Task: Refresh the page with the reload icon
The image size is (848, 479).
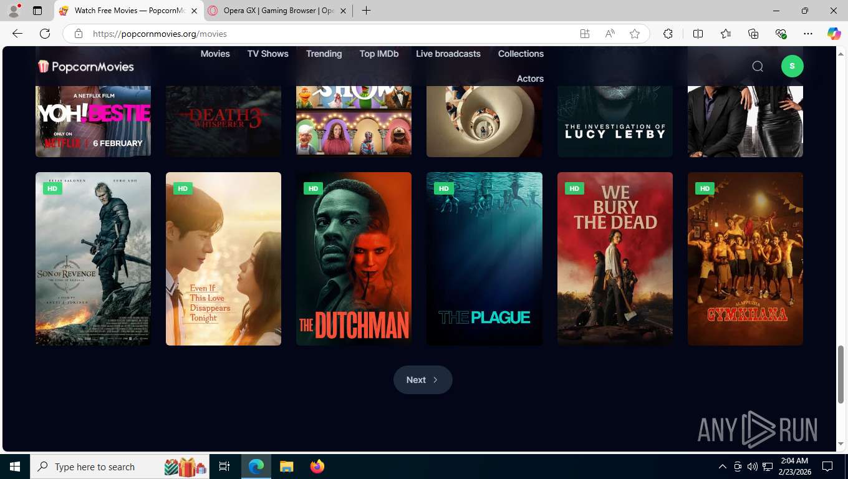Action: click(45, 34)
